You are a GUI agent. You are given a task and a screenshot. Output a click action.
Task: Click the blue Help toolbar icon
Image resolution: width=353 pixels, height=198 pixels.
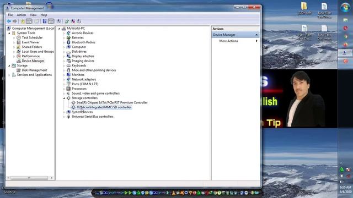[x=45, y=21]
